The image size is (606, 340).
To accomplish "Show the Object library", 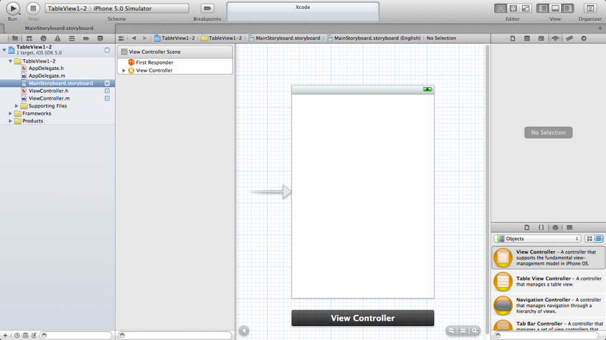I will [x=555, y=228].
